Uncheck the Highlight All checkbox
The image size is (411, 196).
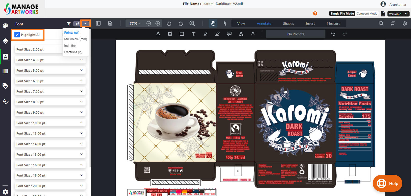pyautogui.click(x=17, y=35)
